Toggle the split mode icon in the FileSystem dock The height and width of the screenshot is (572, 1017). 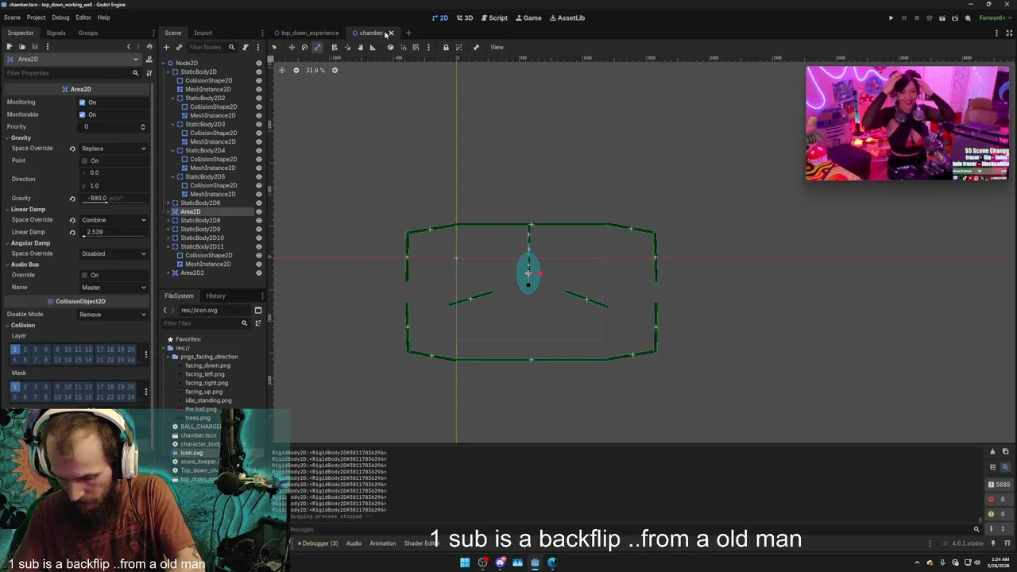tap(258, 310)
